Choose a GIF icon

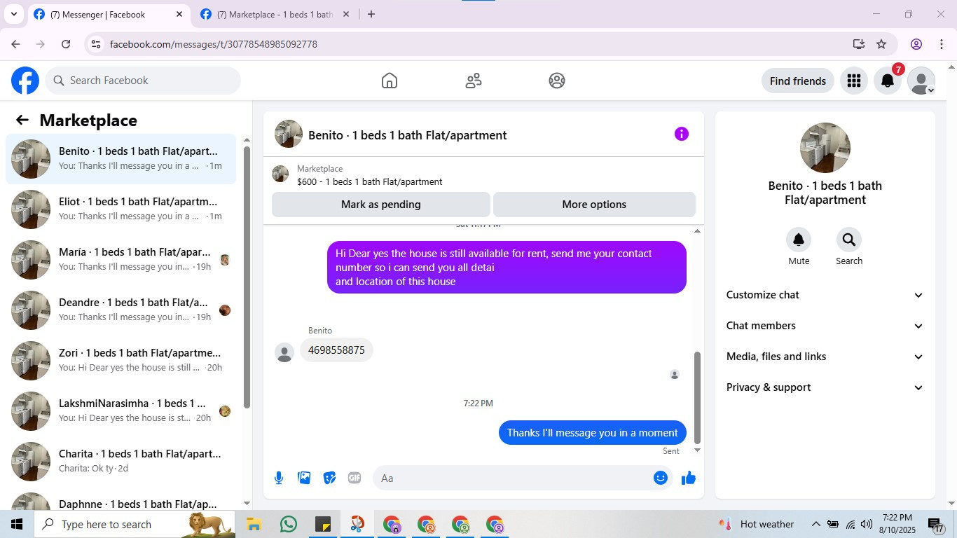(x=354, y=478)
